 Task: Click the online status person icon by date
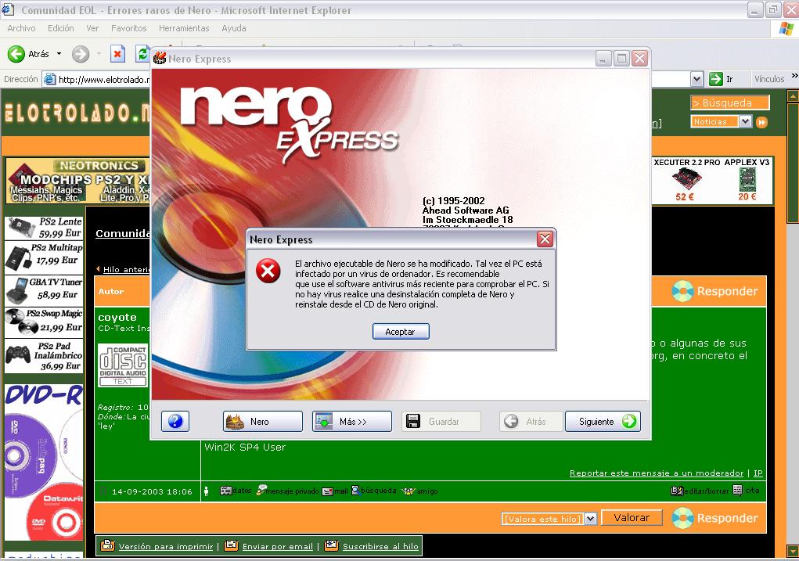point(206,491)
